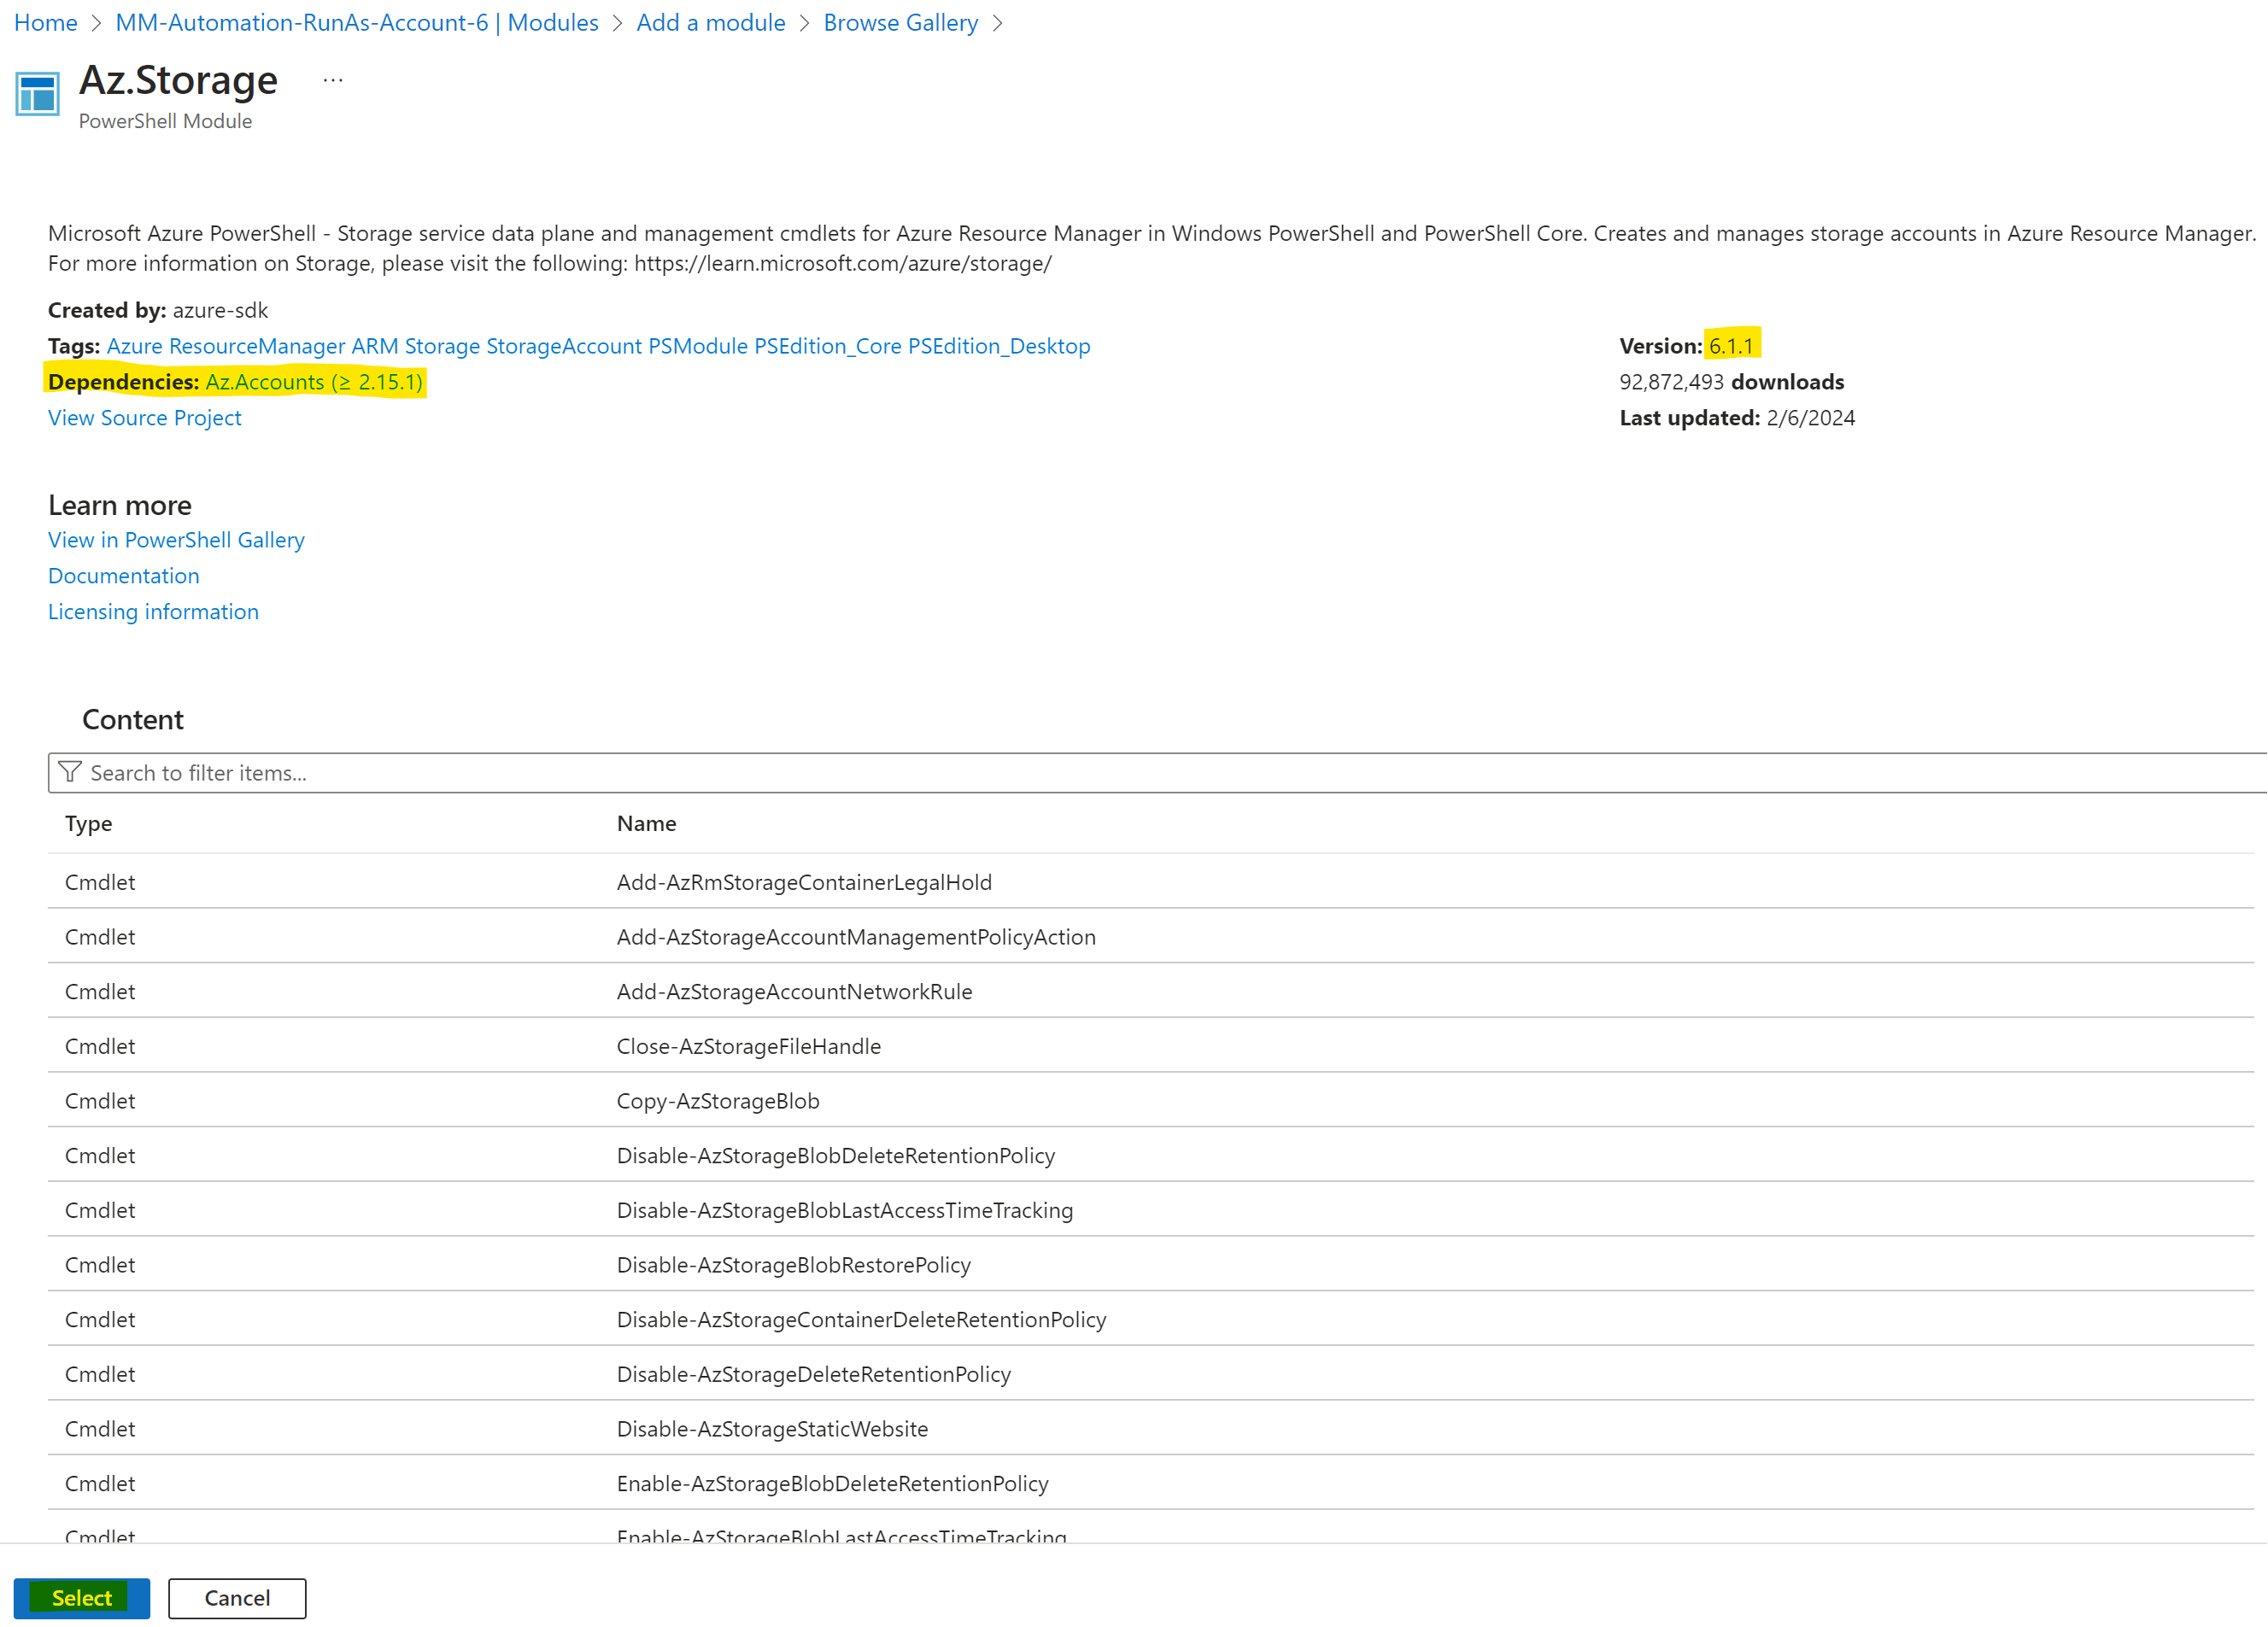Click the 92,872,493 downloads text
The image size is (2268, 1627).
pos(1732,382)
